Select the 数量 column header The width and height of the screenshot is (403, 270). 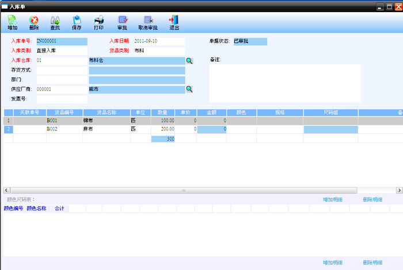163,113
